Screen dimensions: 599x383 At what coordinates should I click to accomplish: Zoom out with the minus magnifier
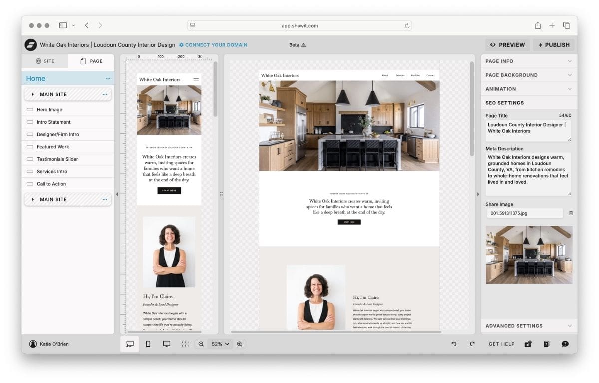click(201, 344)
